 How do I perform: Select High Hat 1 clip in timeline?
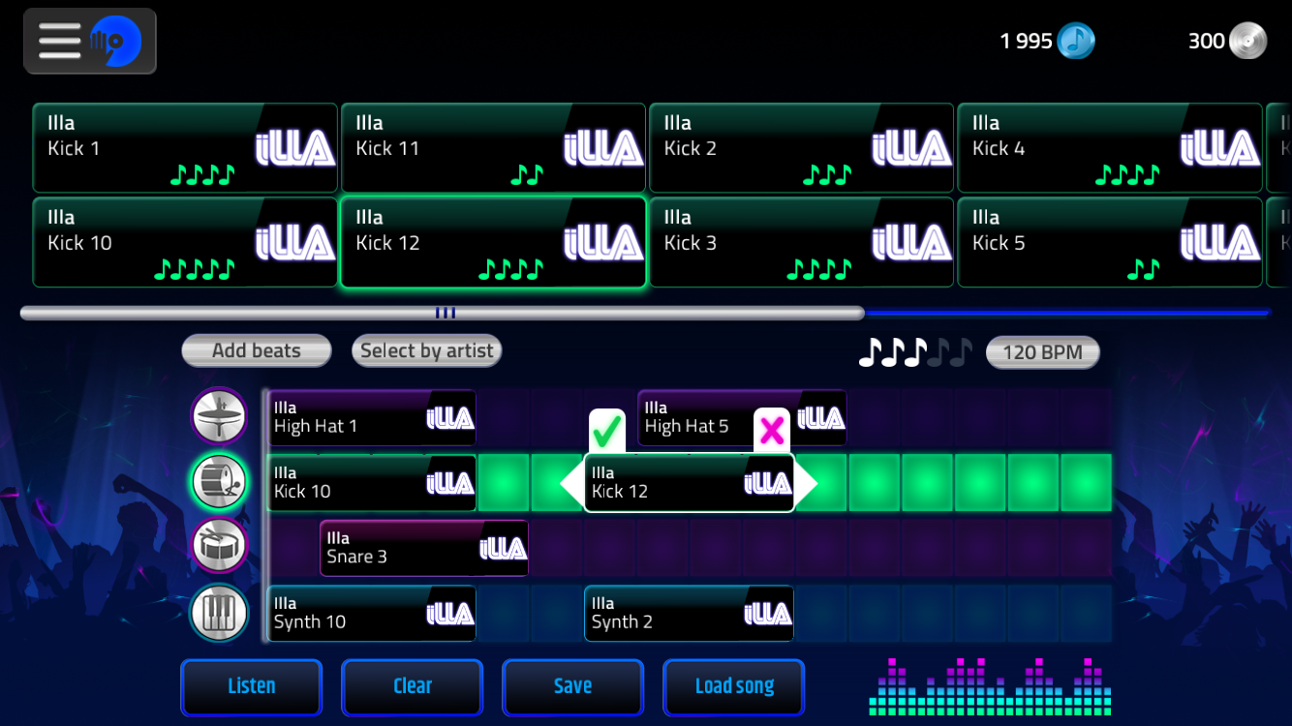click(372, 418)
